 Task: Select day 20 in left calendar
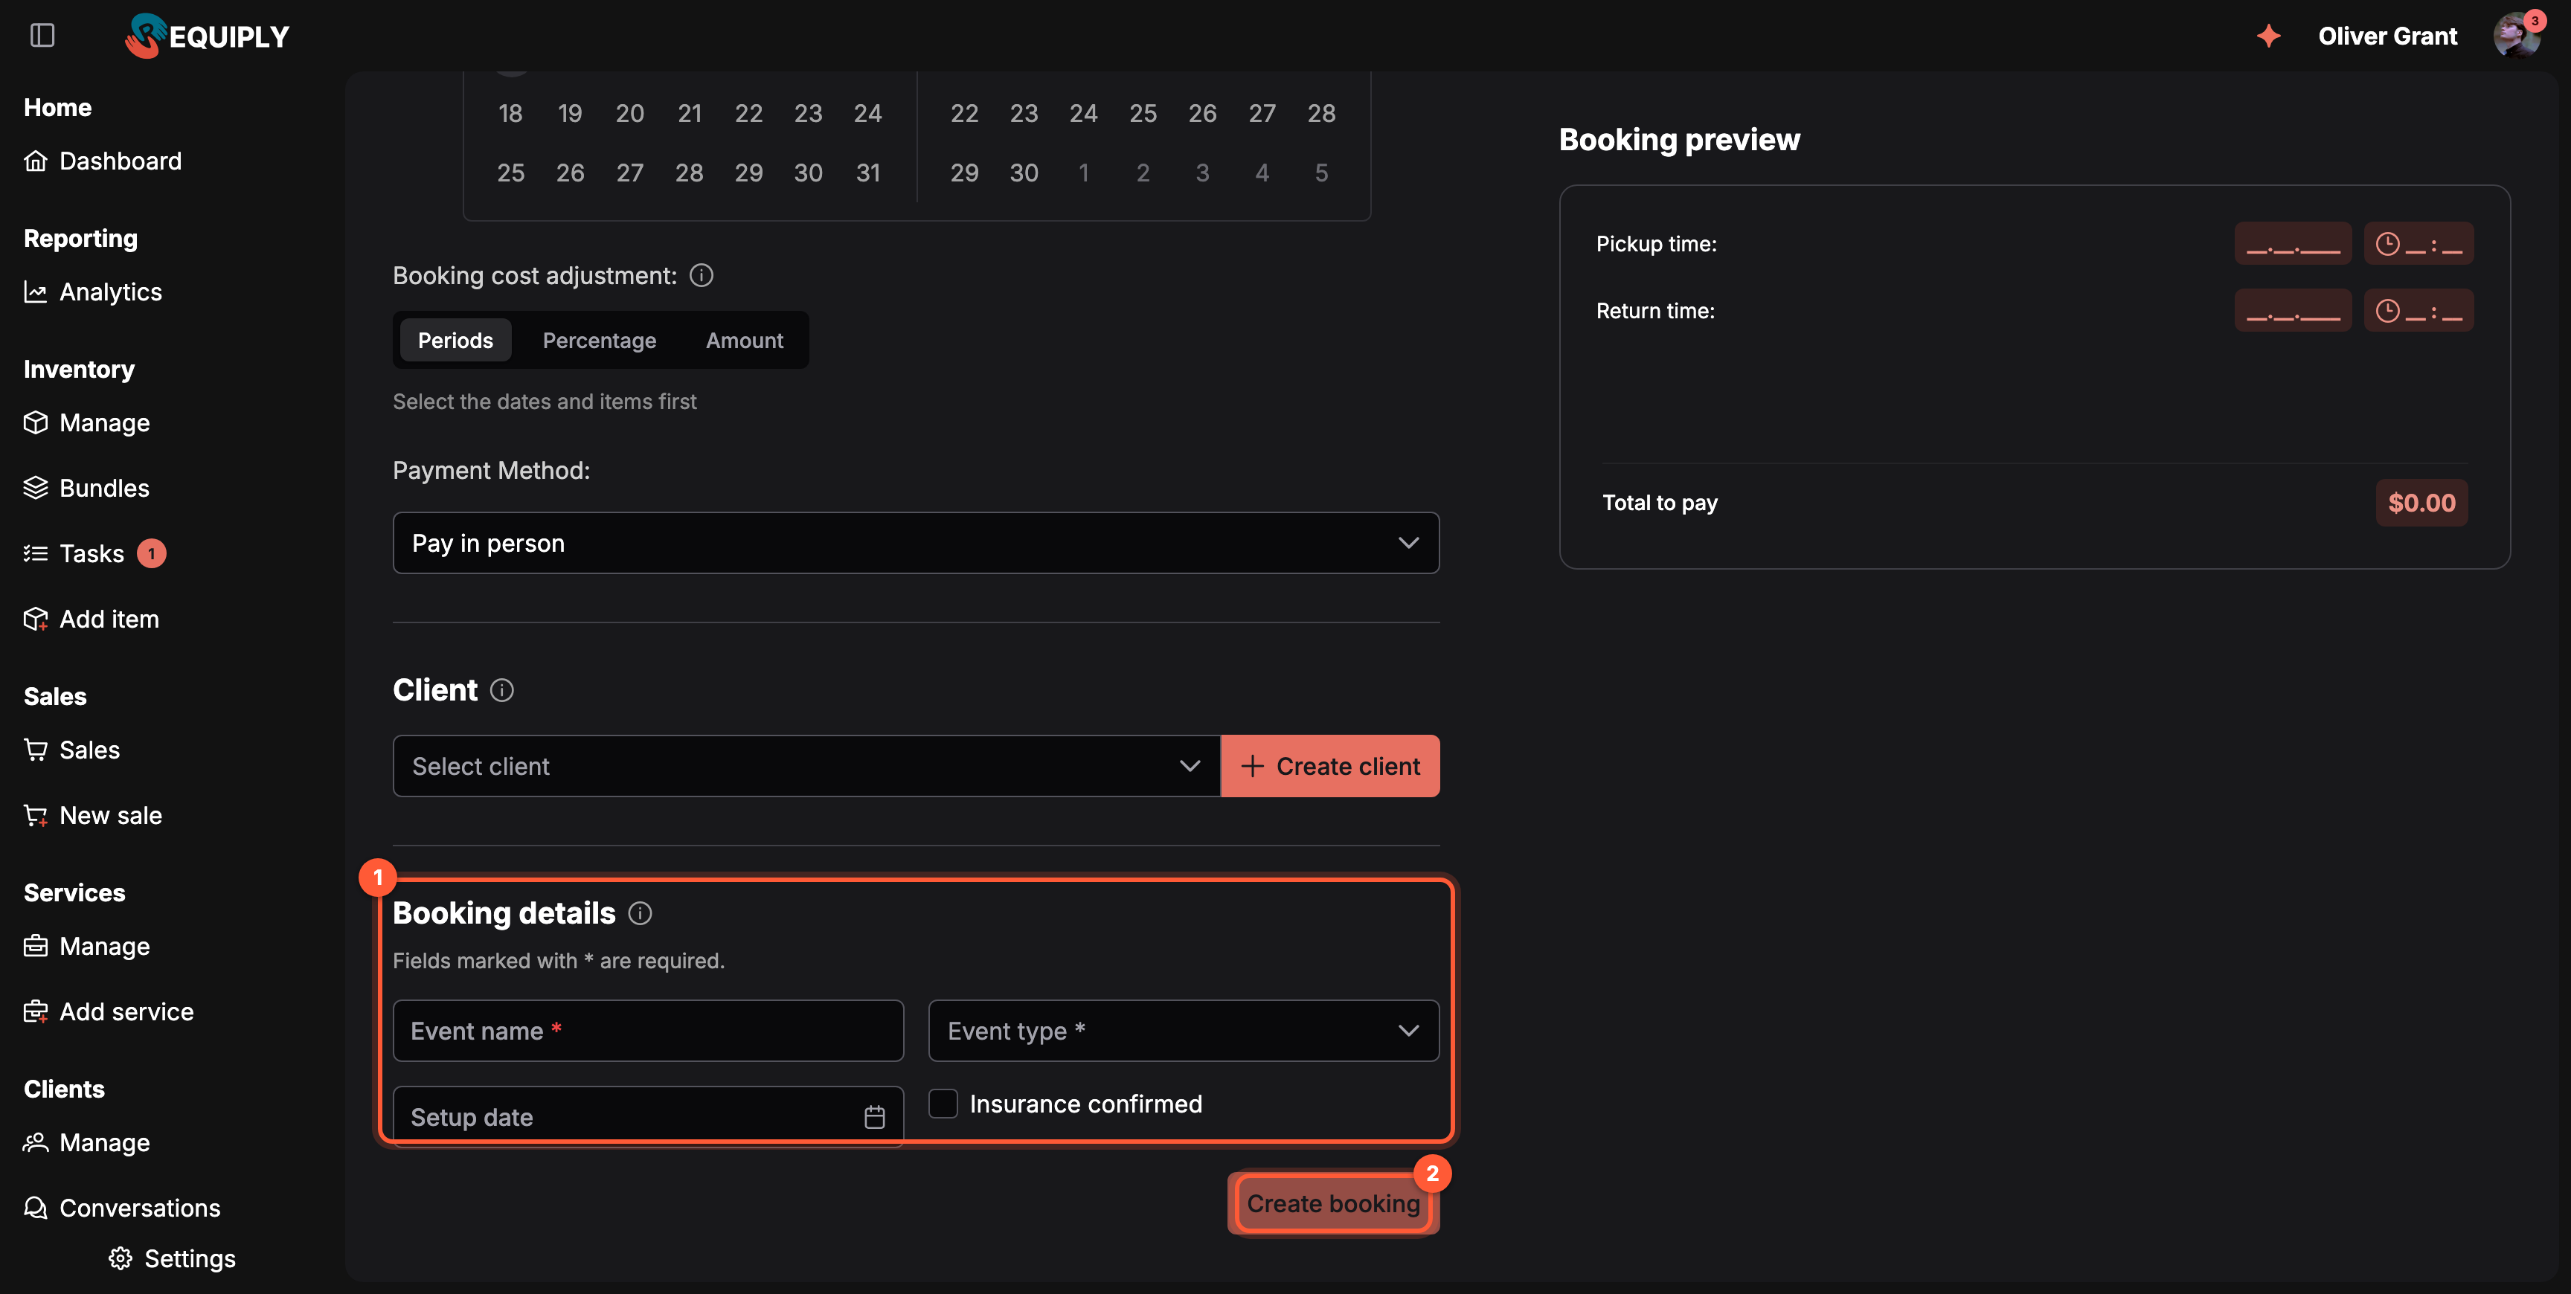click(630, 113)
